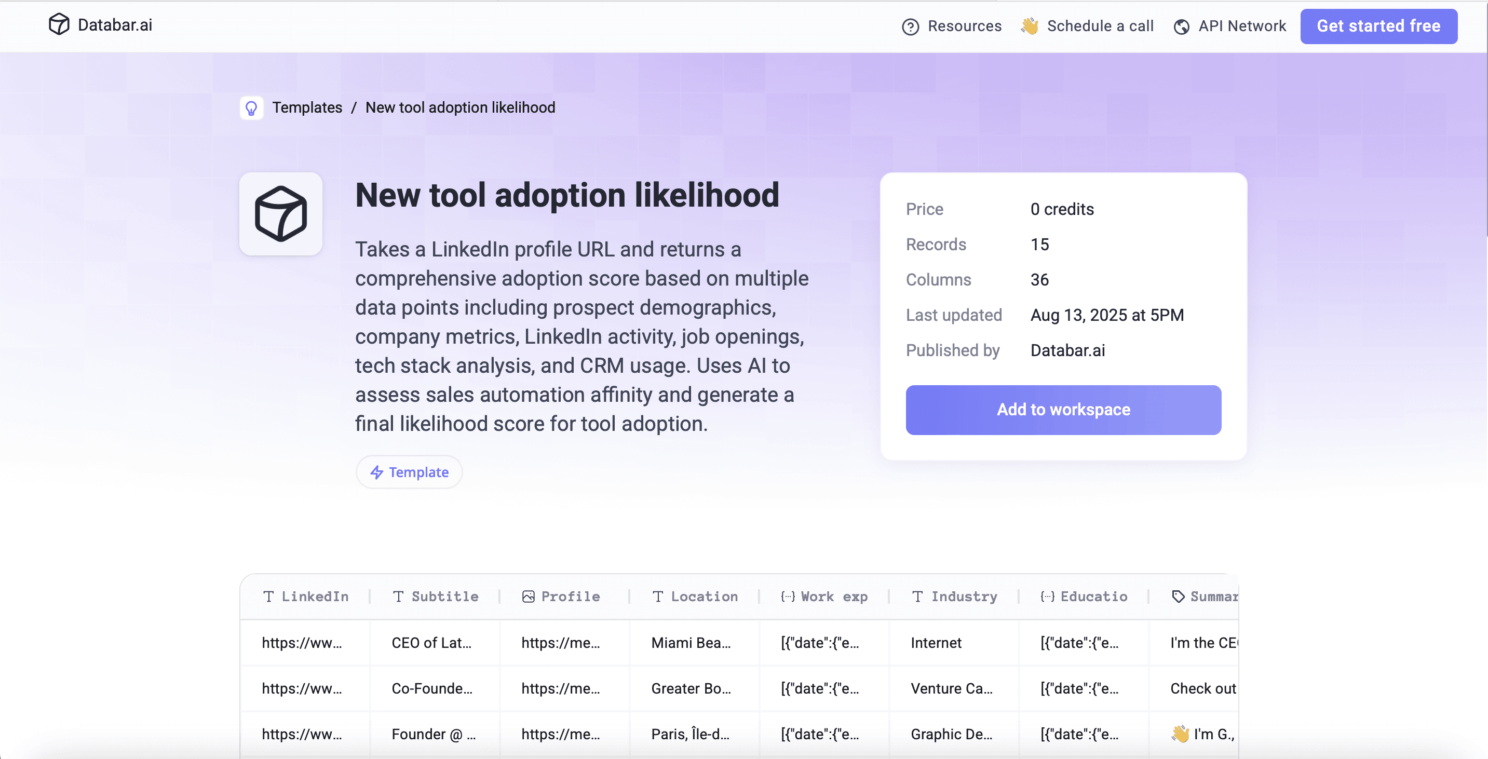Click the lightning icon inside the Template button
The width and height of the screenshot is (1488, 759).
[376, 472]
